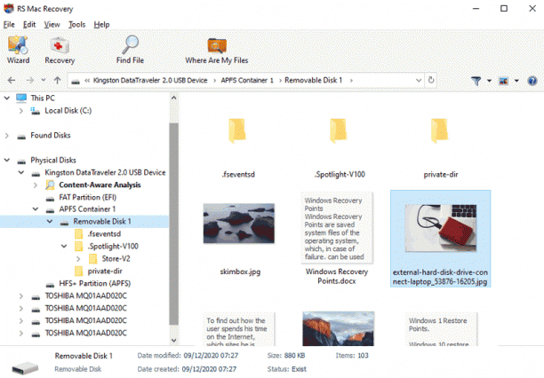Click APFS Container 1 breadcrumb
The image size is (544, 378).
coord(247,81)
